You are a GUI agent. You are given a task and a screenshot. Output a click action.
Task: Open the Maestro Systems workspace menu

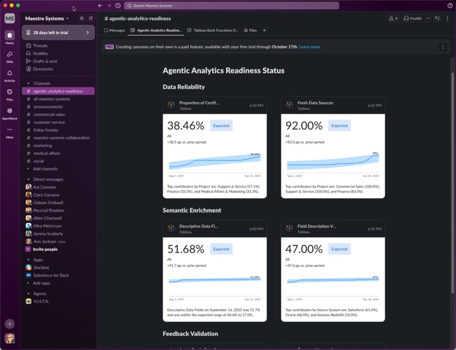coord(47,18)
